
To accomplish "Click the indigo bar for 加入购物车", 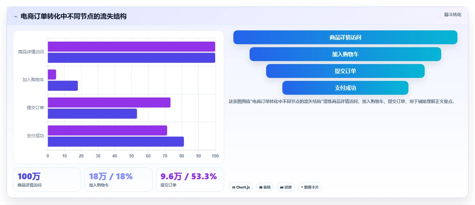I will (63, 86).
